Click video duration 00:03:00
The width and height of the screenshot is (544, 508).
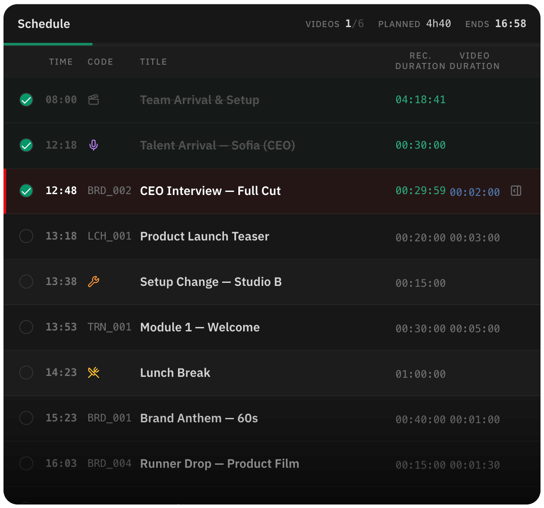[475, 238]
